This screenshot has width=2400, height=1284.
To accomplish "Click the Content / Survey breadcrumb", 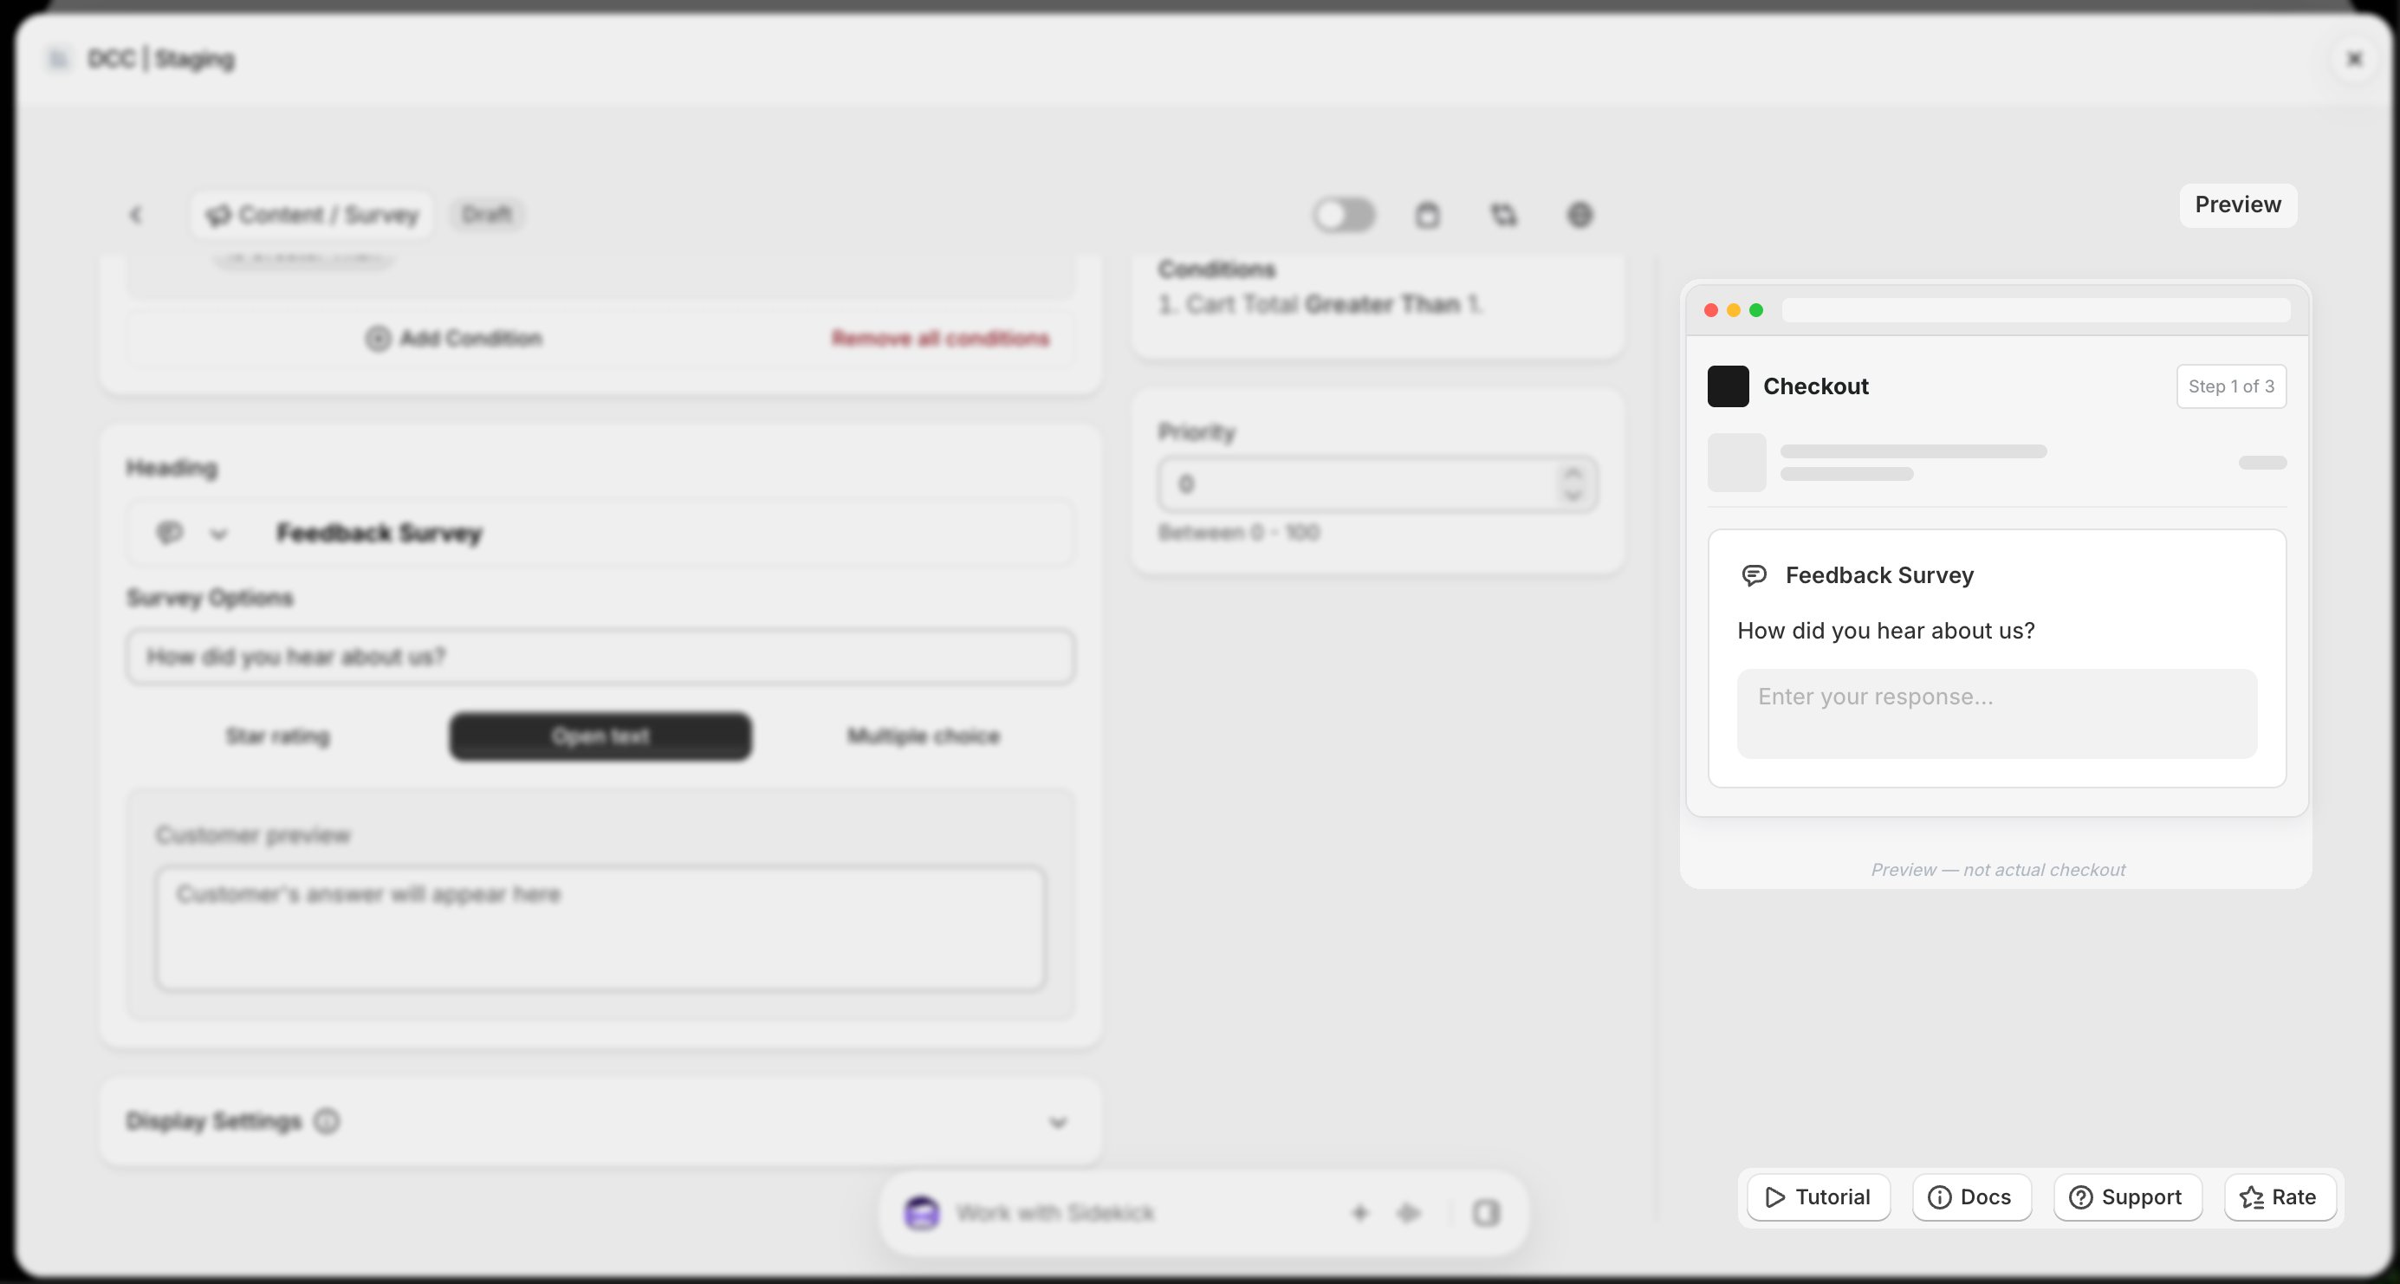I will click(312, 215).
